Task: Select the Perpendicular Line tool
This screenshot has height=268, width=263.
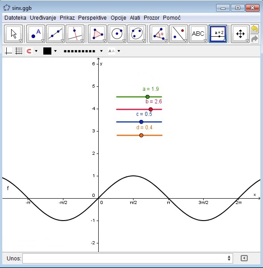Action: [75, 34]
